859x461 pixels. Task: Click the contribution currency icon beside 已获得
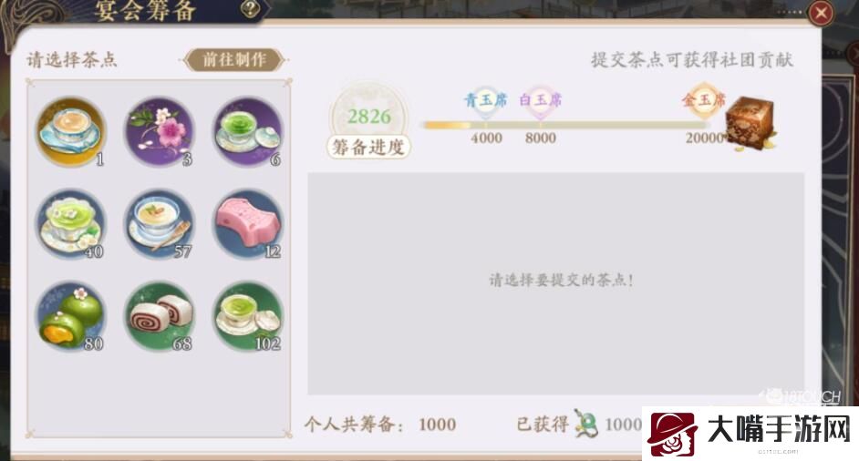click(x=585, y=424)
